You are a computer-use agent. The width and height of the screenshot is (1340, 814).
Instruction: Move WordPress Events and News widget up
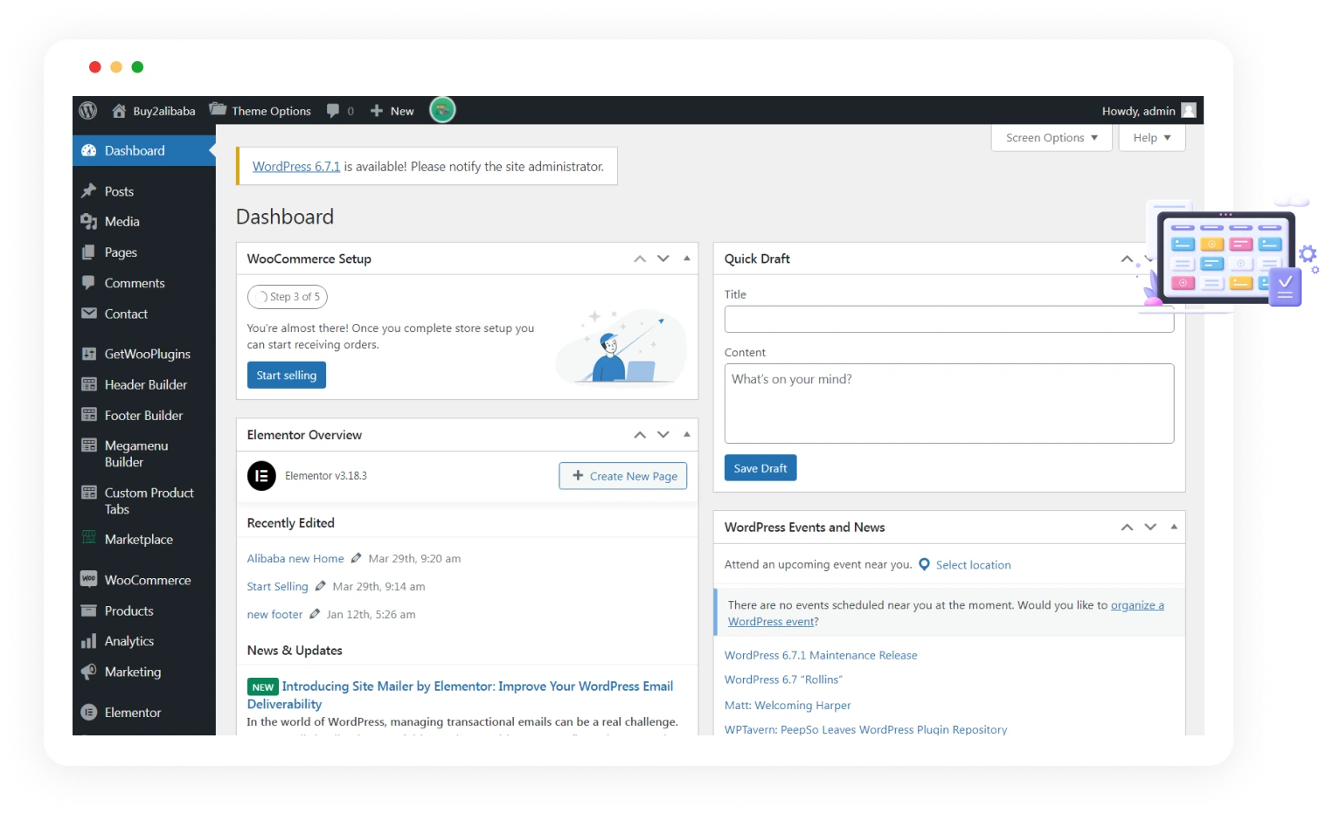pyautogui.click(x=1127, y=527)
